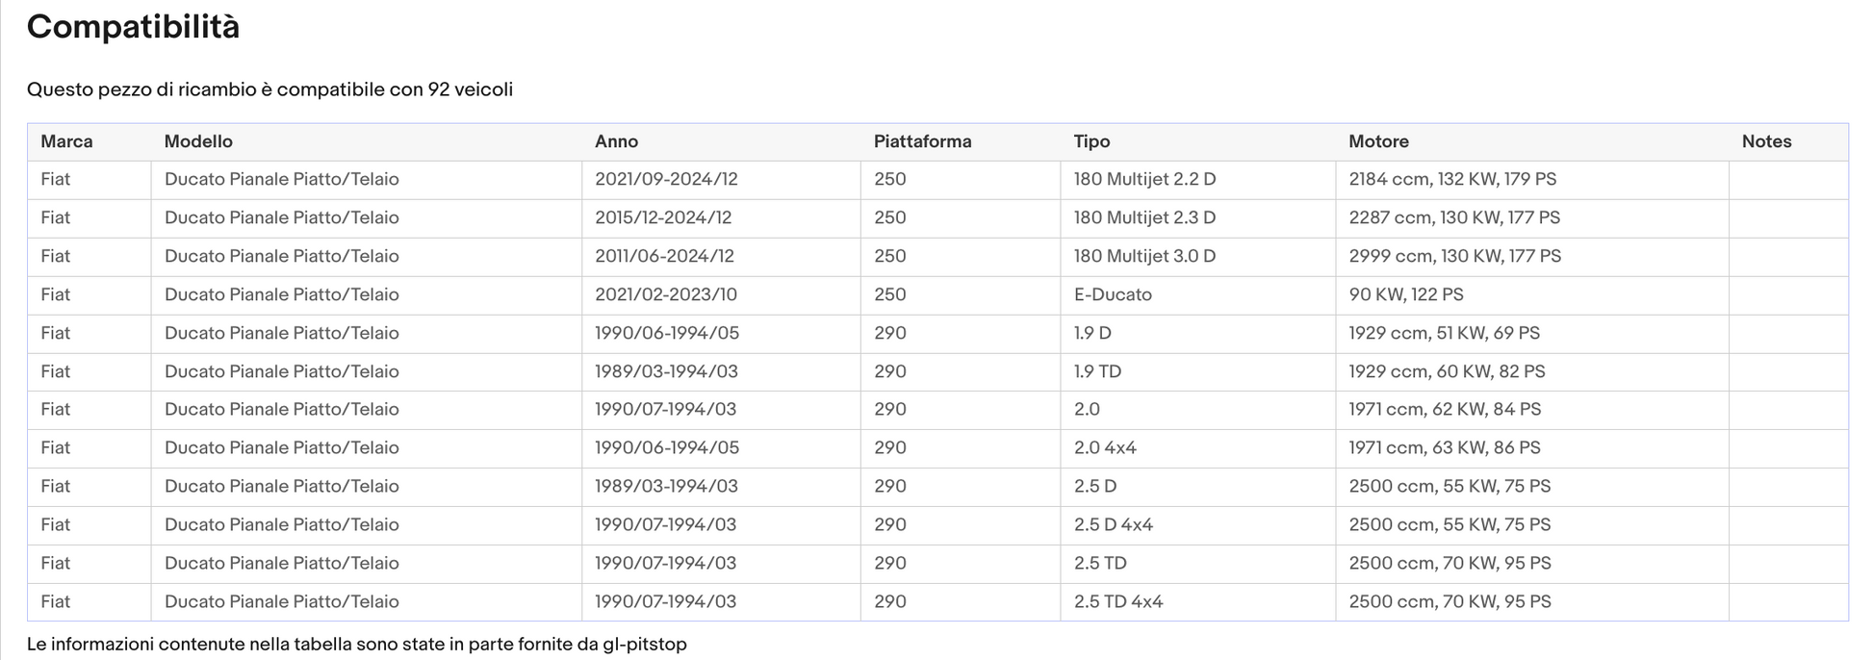Click the gl-pitstop information footnote

(356, 644)
